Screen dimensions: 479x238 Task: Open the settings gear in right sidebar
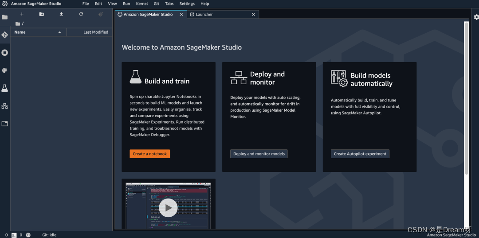(x=476, y=17)
